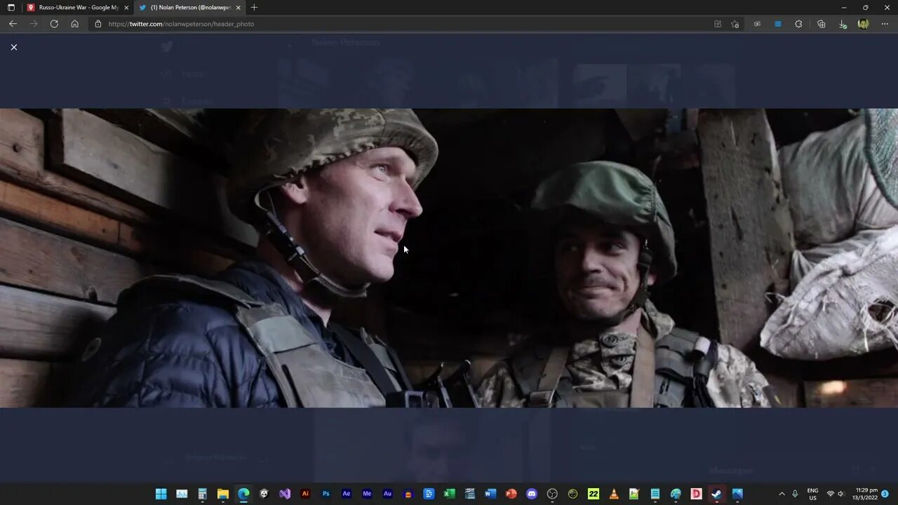This screenshot has width=898, height=505.
Task: Open Discord from the taskbar
Action: pyautogui.click(x=532, y=494)
